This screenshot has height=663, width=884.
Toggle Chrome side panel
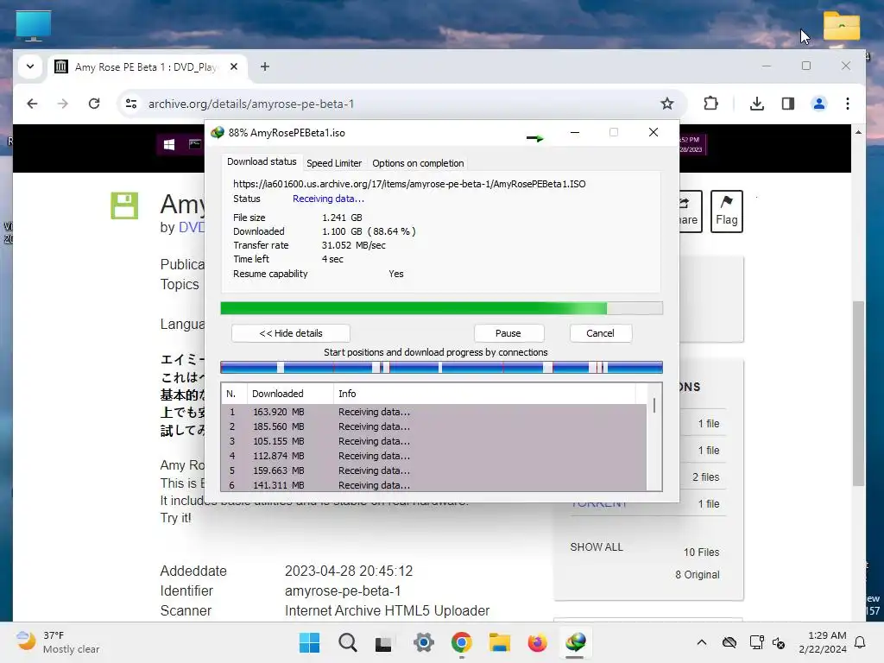click(x=787, y=104)
